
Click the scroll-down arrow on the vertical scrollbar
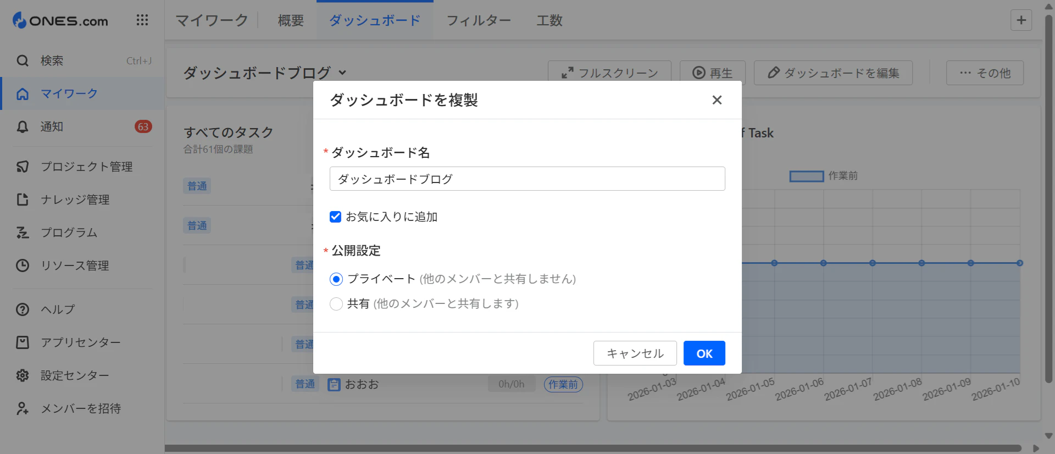click(x=1048, y=436)
